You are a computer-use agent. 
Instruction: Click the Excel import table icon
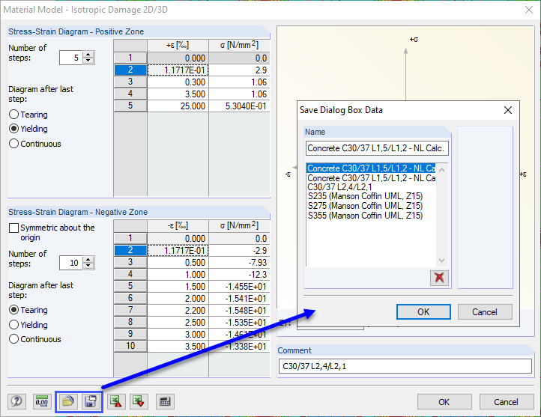coord(139,401)
